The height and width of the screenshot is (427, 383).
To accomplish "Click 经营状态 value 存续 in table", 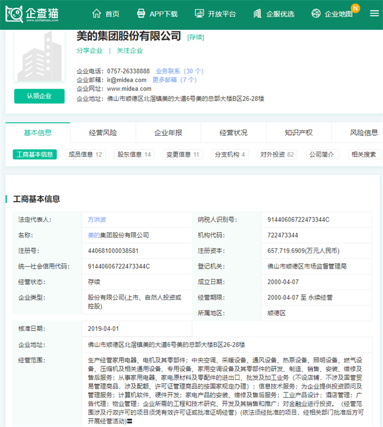I will [x=94, y=282].
